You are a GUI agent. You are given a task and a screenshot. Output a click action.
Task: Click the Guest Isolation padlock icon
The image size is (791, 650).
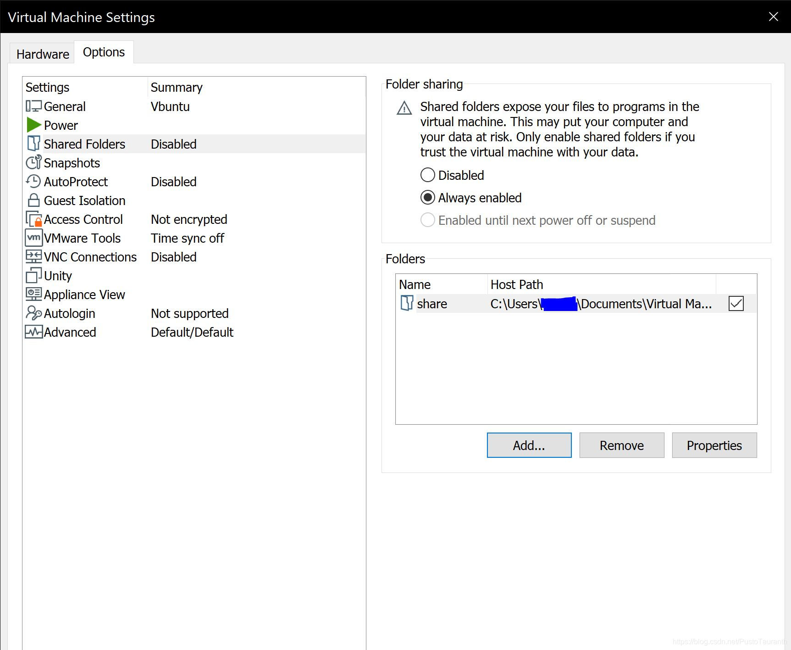[x=33, y=200]
